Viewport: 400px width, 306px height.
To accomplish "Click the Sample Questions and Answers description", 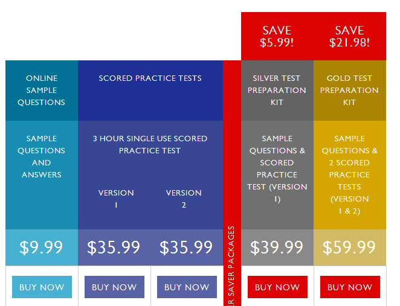I will click(42, 156).
